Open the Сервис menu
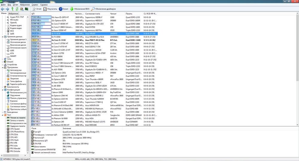This screenshot has width=299, height=161. [35, 4]
